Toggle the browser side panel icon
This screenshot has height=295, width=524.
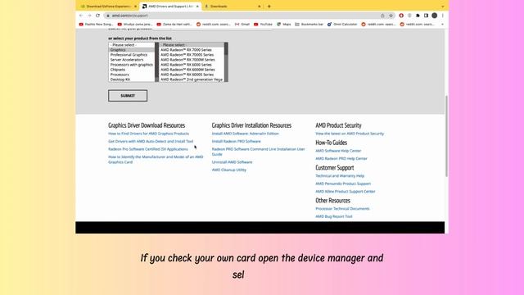426,16
